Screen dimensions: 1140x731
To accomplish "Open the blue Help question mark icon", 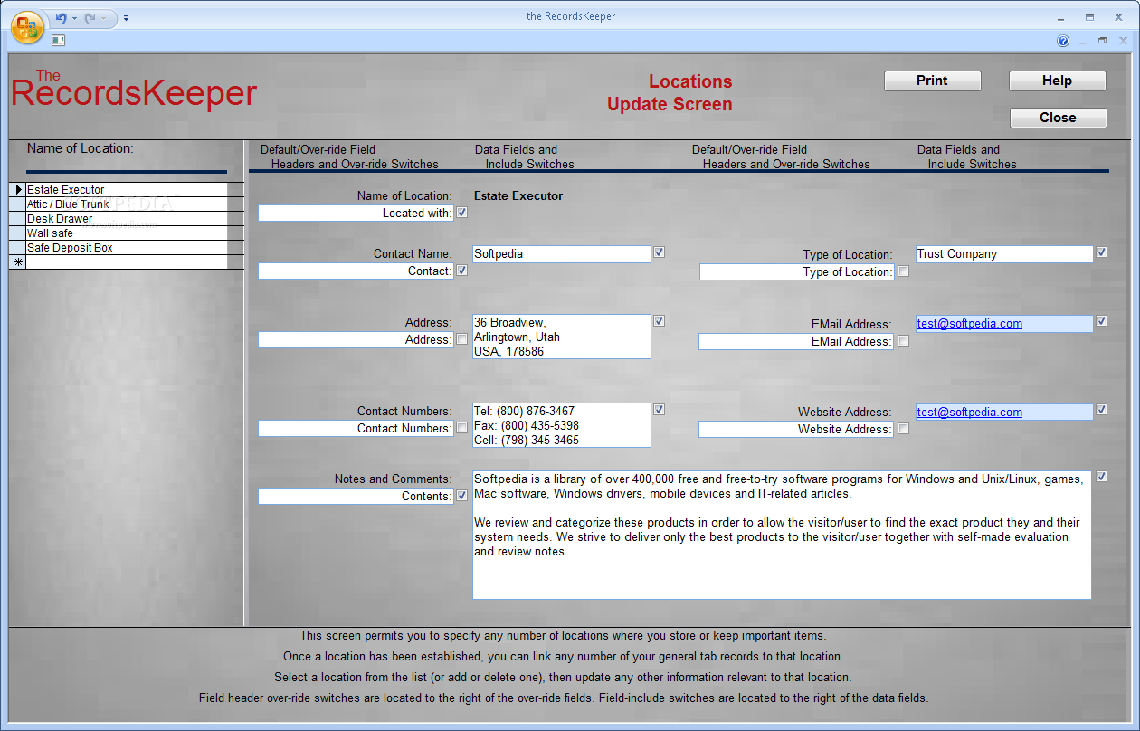I will pyautogui.click(x=1063, y=41).
